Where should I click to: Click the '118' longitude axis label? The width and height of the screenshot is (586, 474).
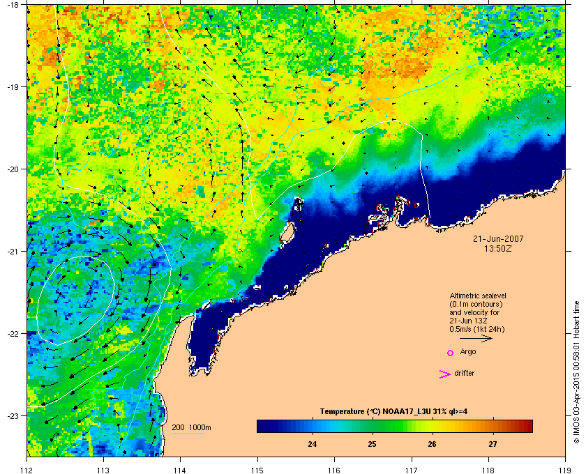pos(488,471)
